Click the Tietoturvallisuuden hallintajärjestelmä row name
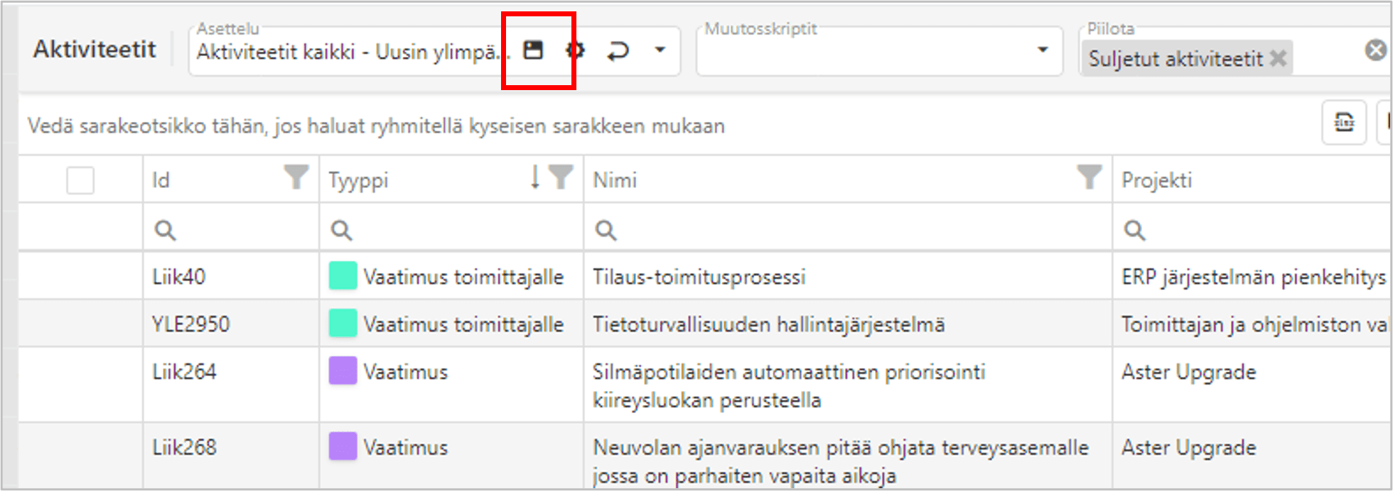1393x491 pixels. (768, 324)
